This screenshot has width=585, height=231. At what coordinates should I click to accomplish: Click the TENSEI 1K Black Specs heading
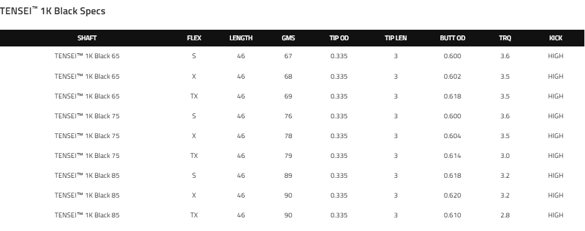(53, 11)
